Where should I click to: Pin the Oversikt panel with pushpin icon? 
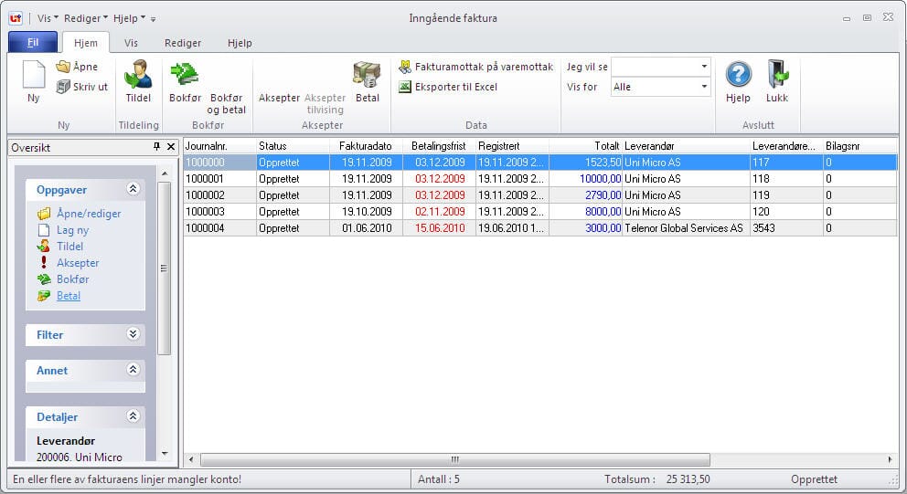(156, 147)
